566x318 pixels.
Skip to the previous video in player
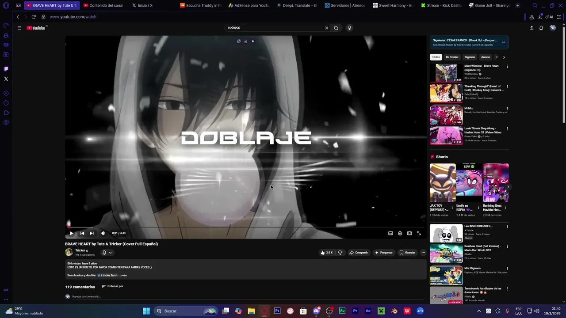[x=82, y=233]
